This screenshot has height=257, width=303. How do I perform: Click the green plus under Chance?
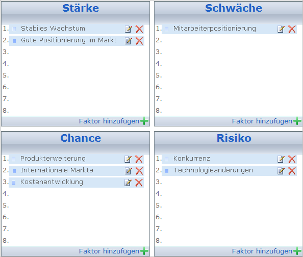click(144, 251)
